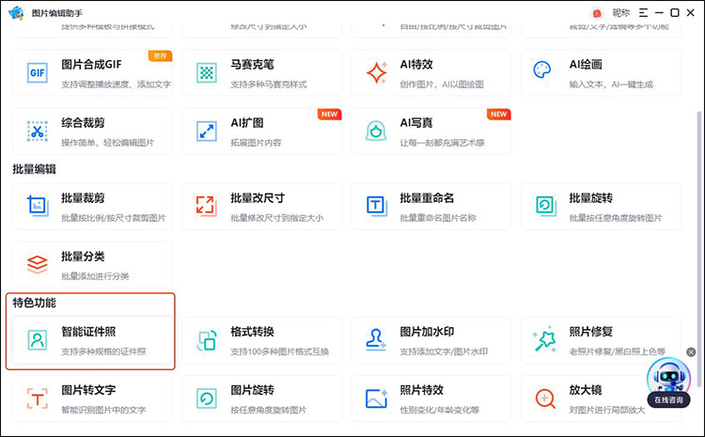The image size is (705, 437).
Task: Open 图片加水印 stamp icon
Action: pos(376,340)
